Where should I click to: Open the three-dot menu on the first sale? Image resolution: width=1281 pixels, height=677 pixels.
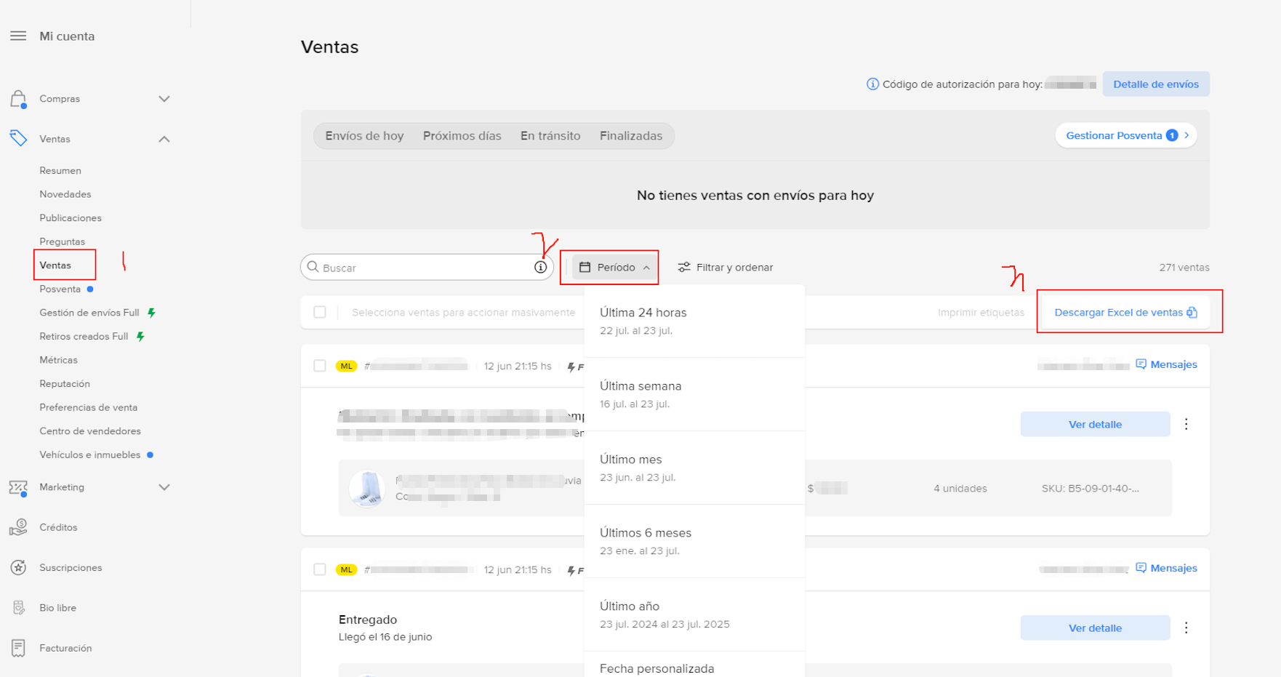(x=1186, y=424)
